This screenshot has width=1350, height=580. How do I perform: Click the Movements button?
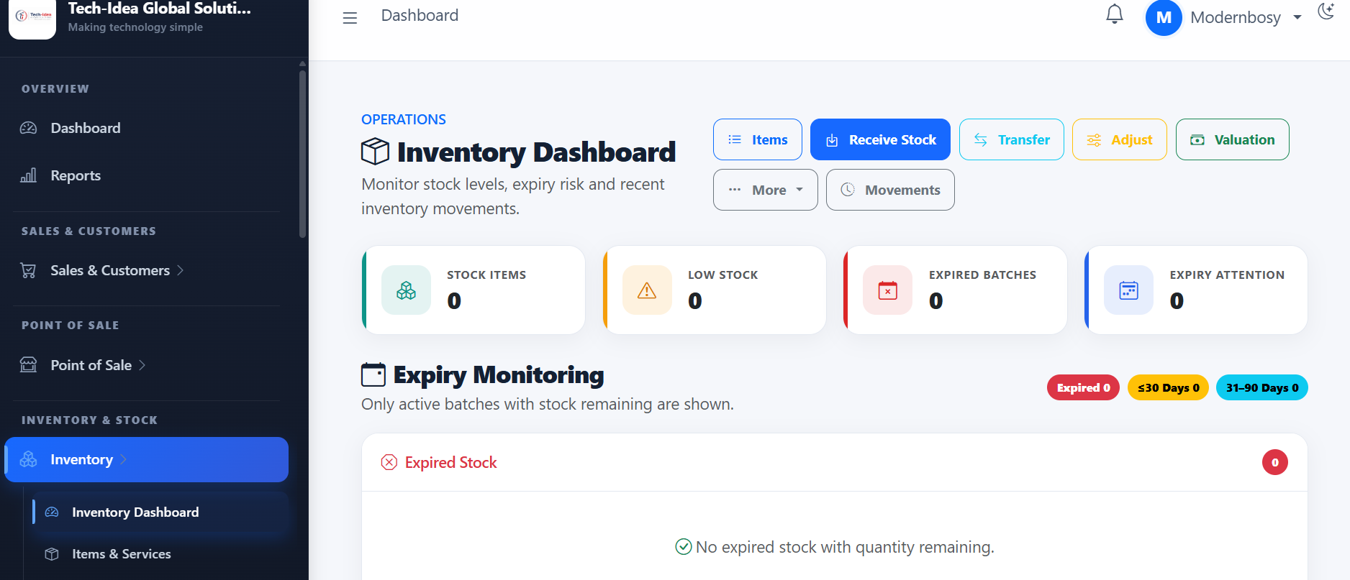point(890,190)
